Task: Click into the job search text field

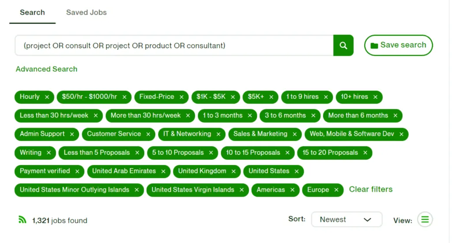Action: tap(174, 45)
